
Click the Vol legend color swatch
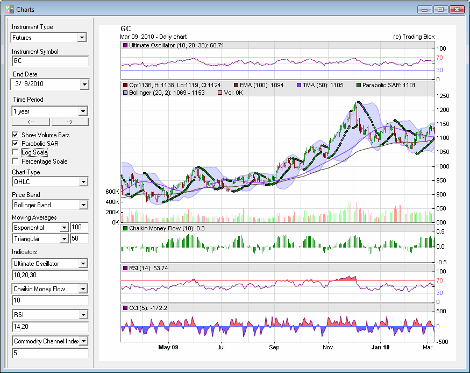pyautogui.click(x=220, y=93)
